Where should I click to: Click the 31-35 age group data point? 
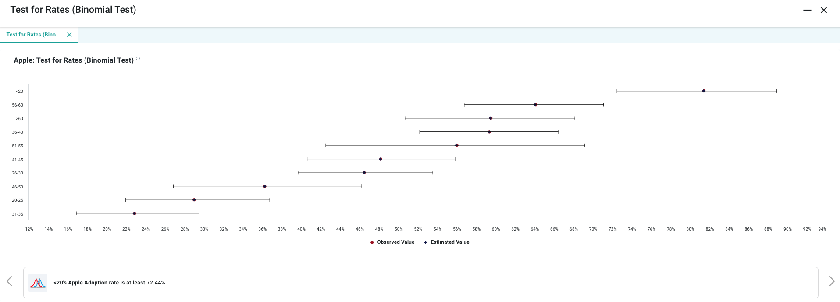tap(135, 213)
